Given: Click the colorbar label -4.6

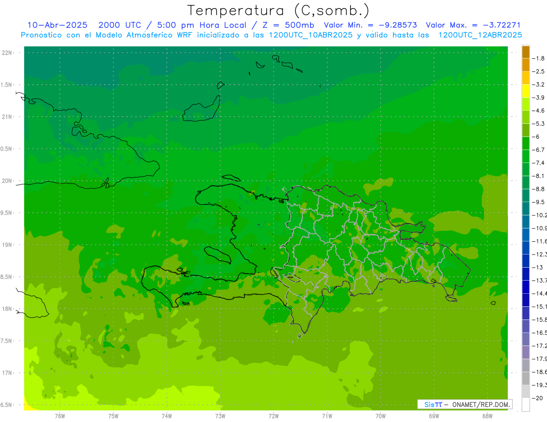Looking at the screenshot, I should click(538, 111).
